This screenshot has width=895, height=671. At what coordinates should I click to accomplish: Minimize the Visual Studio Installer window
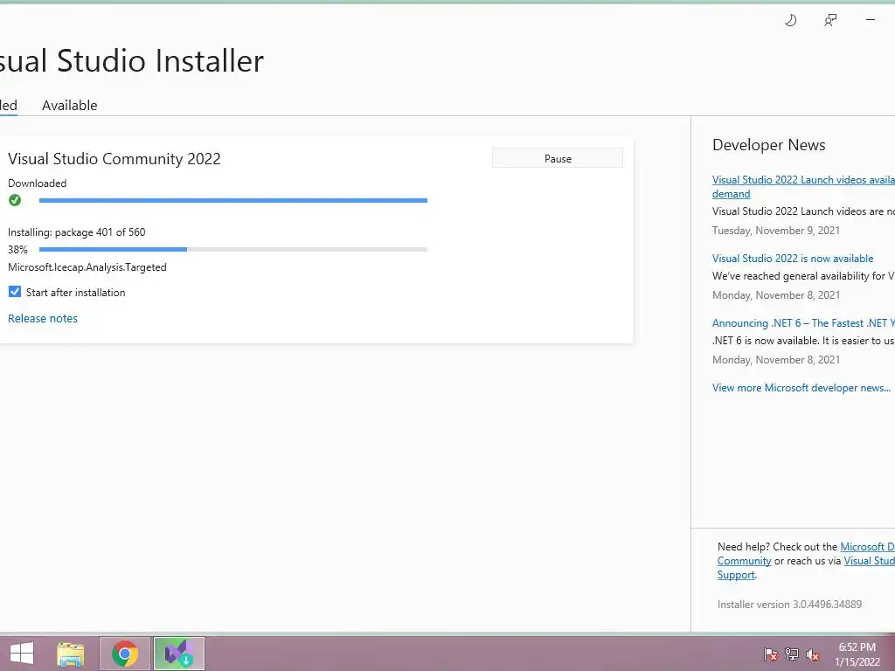[x=871, y=20]
